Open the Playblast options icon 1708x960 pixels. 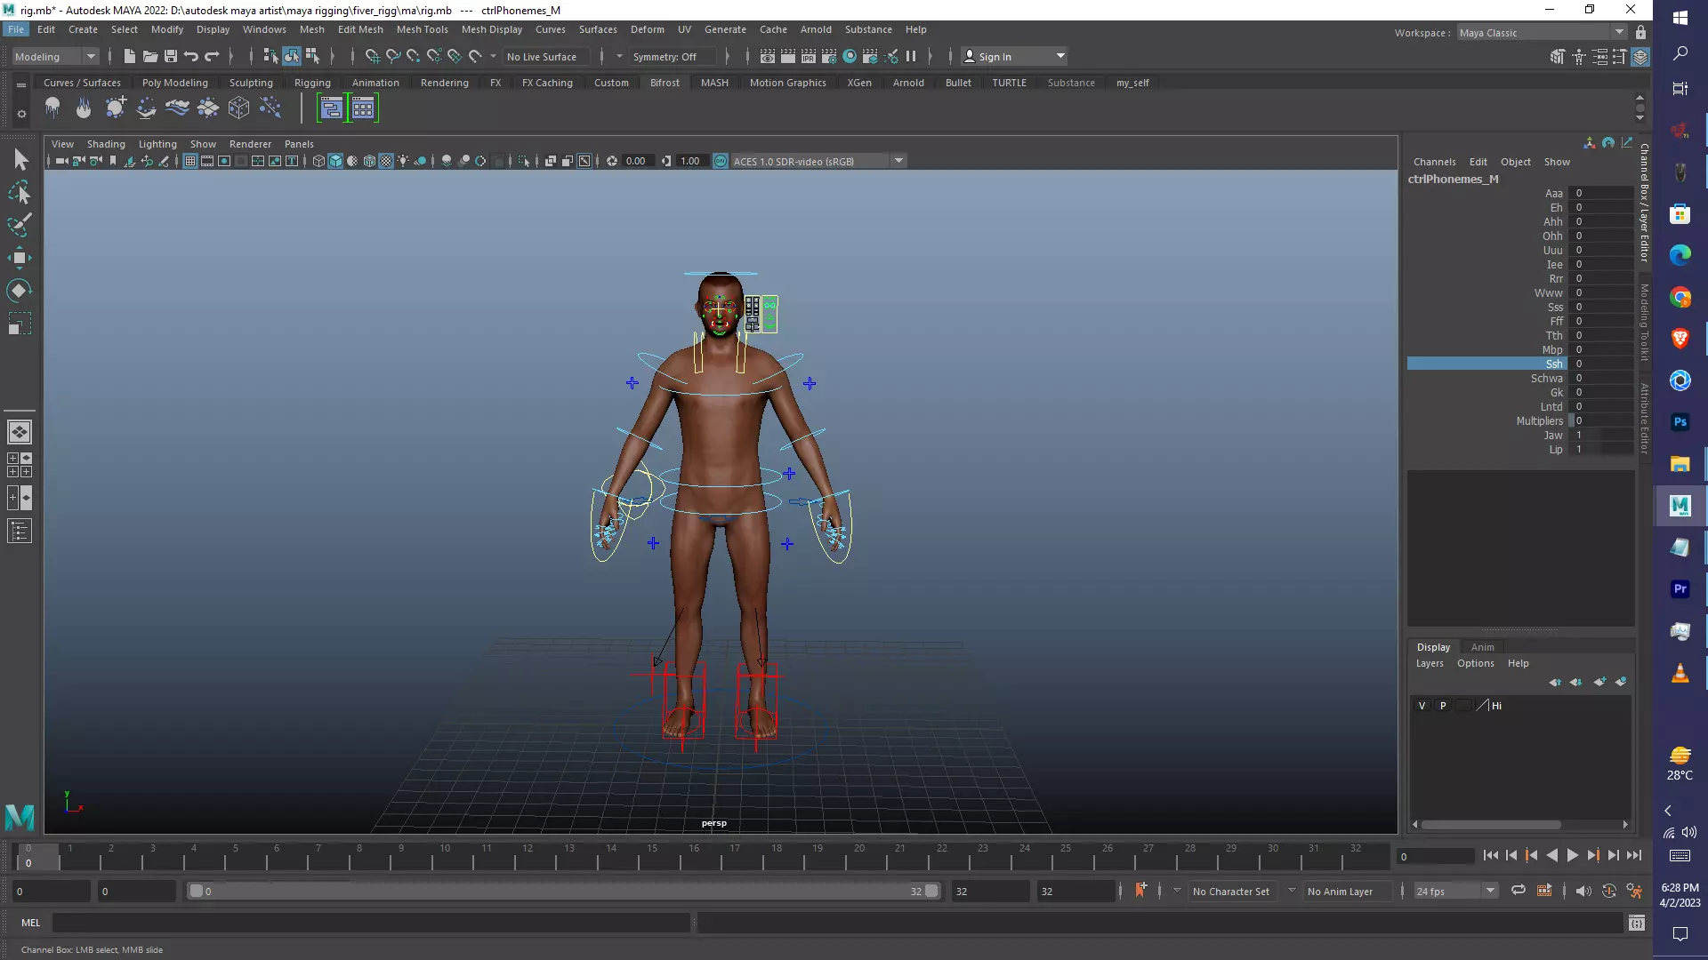[x=1543, y=891]
